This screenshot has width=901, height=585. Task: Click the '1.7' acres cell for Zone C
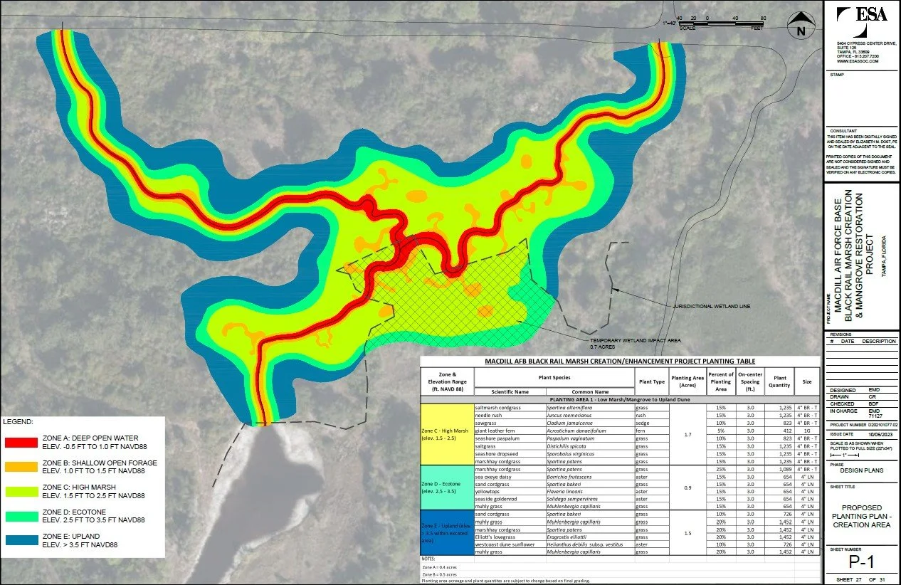point(687,434)
